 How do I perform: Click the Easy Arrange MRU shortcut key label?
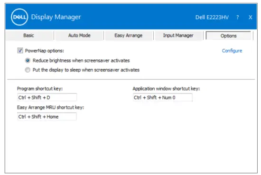[50, 108]
